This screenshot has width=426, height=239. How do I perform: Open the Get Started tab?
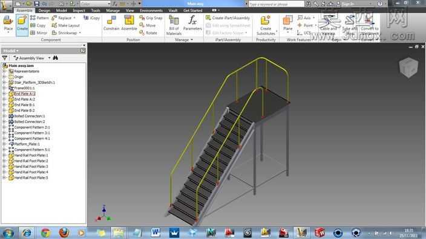tap(192, 11)
